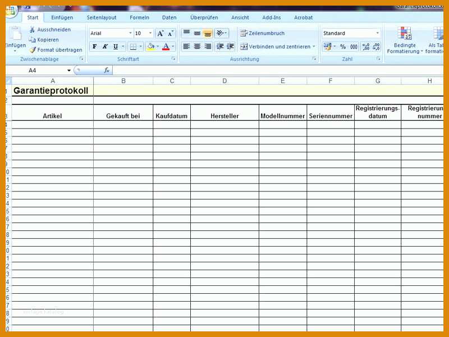Viewport: 449px width, 337px height.
Task: Open the font size dropdown
Action: coord(150,33)
